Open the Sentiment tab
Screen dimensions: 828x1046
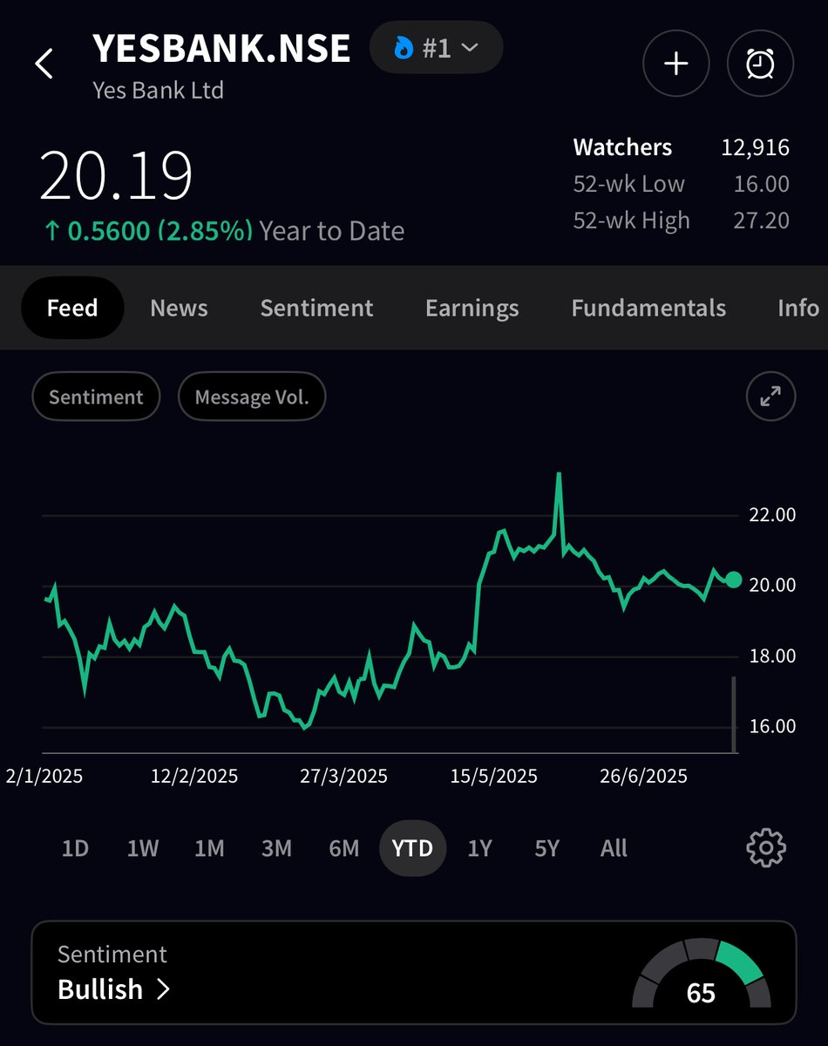316,308
